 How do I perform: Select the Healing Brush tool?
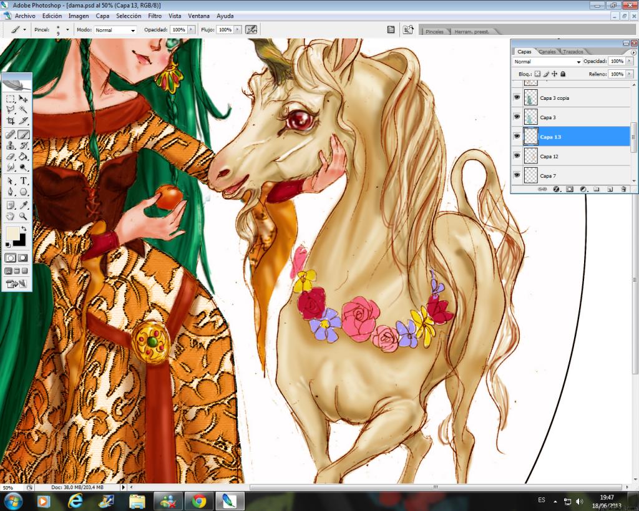[x=10, y=135]
